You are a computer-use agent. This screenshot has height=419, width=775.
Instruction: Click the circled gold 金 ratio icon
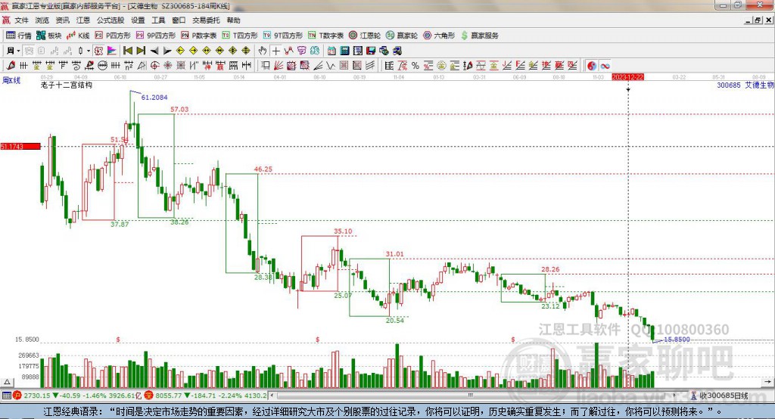(441, 66)
